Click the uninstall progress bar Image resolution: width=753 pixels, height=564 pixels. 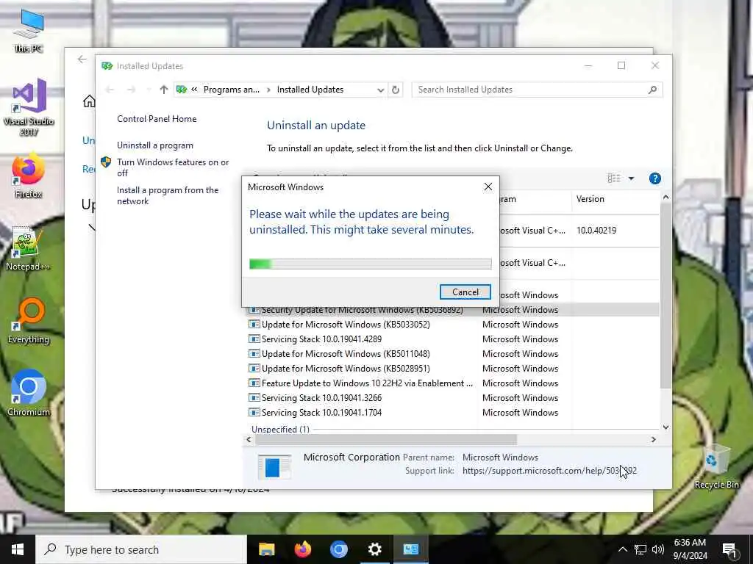(371, 264)
